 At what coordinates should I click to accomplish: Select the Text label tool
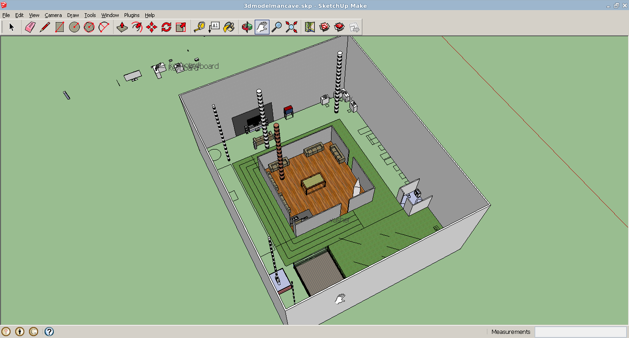coord(214,27)
